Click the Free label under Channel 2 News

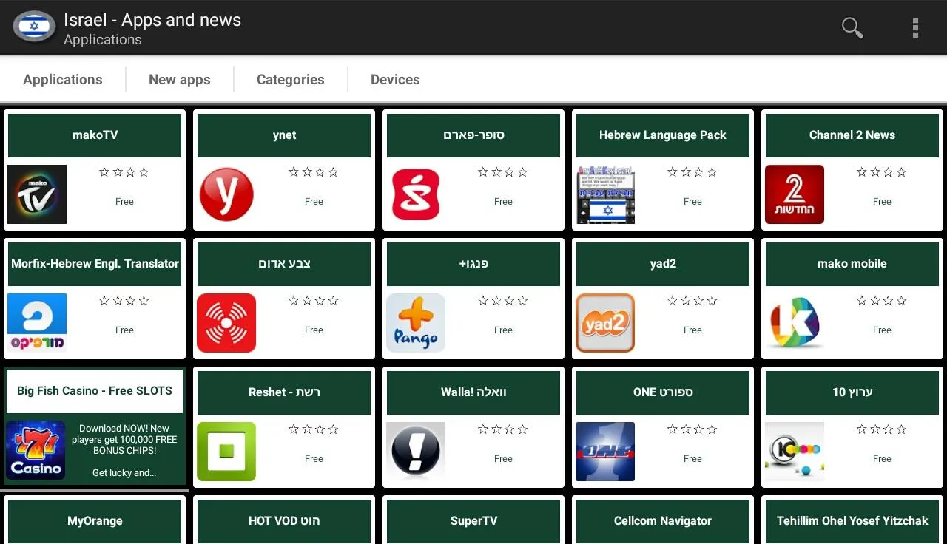[882, 201]
